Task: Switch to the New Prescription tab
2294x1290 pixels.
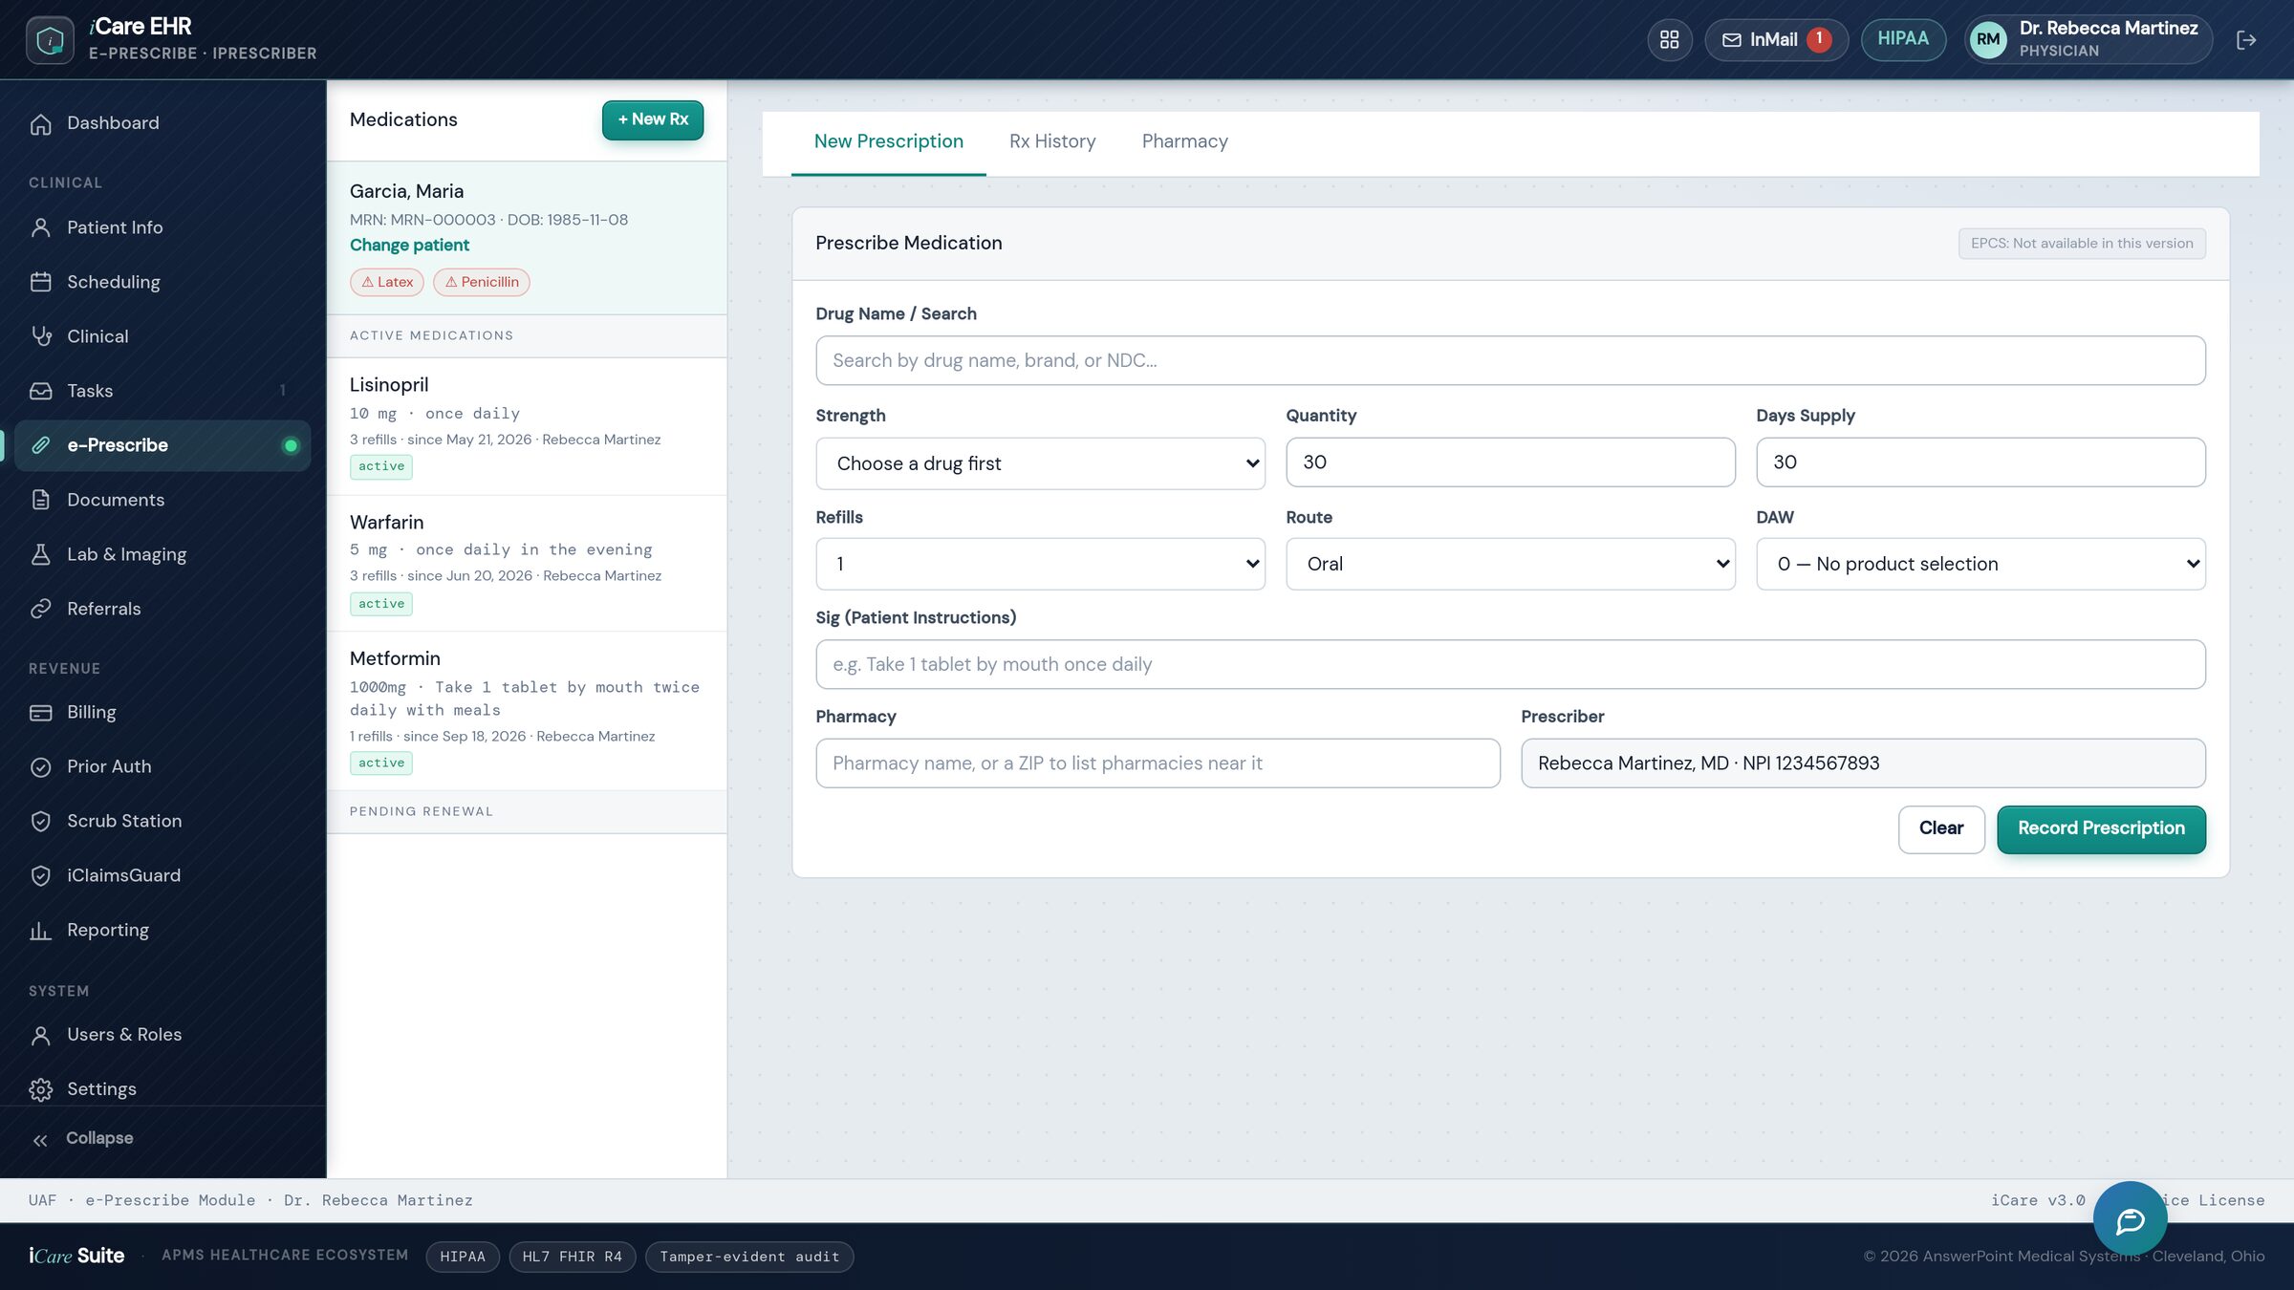Action: click(888, 141)
